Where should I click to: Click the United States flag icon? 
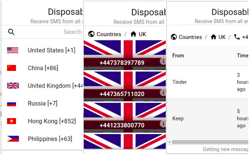(x=12, y=50)
